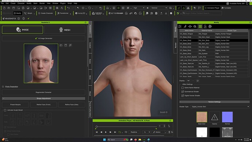This screenshot has height=142, width=252.
Task: Undo the last action
Action: tap(68, 8)
